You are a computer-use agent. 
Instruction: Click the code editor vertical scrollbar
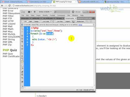point(95,56)
